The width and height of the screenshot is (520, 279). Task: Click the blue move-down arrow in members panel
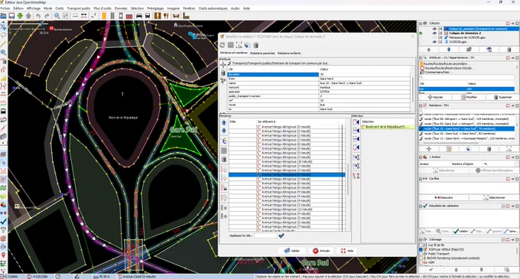(224, 131)
